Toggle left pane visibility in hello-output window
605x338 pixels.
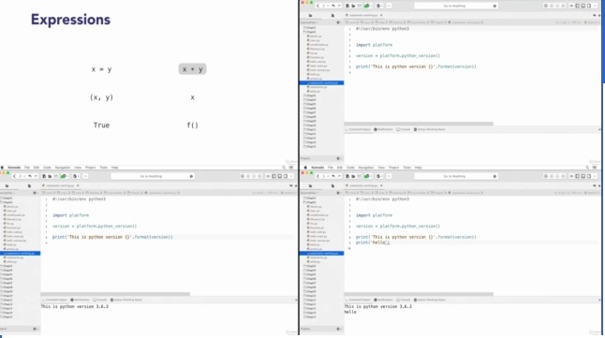tap(578, 176)
